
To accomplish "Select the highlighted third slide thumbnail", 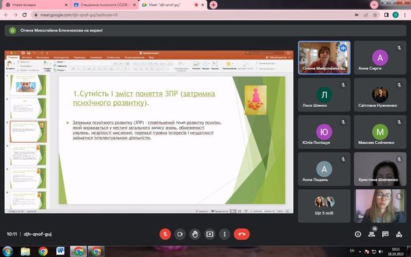I will [28, 132].
